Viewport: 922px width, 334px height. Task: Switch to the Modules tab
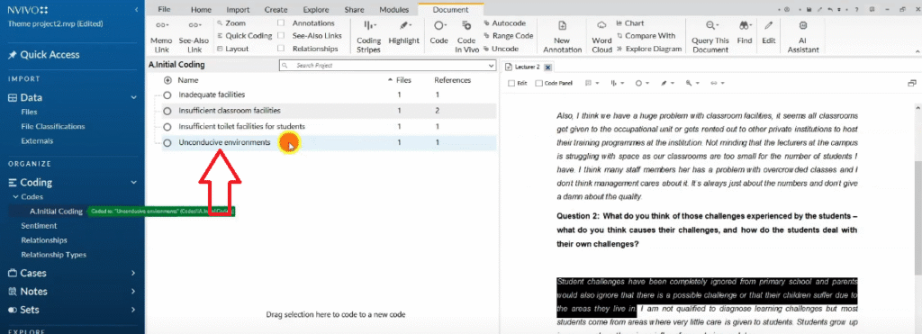tap(393, 9)
